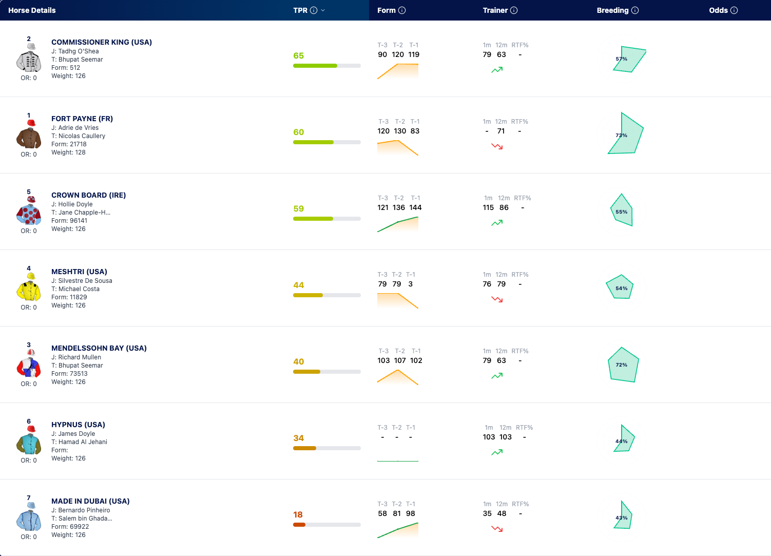Screen dimensions: 771x556
Task: Expand the TPR sort chevron
Action: [x=323, y=10]
